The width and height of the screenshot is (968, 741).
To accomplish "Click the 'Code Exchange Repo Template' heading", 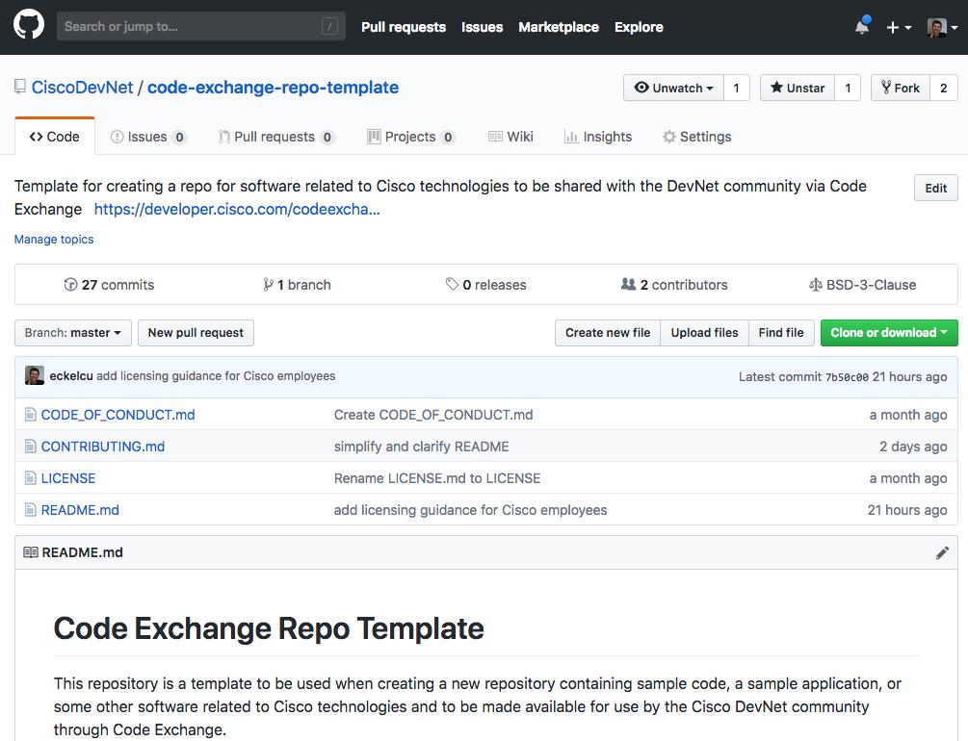I will (x=269, y=628).
